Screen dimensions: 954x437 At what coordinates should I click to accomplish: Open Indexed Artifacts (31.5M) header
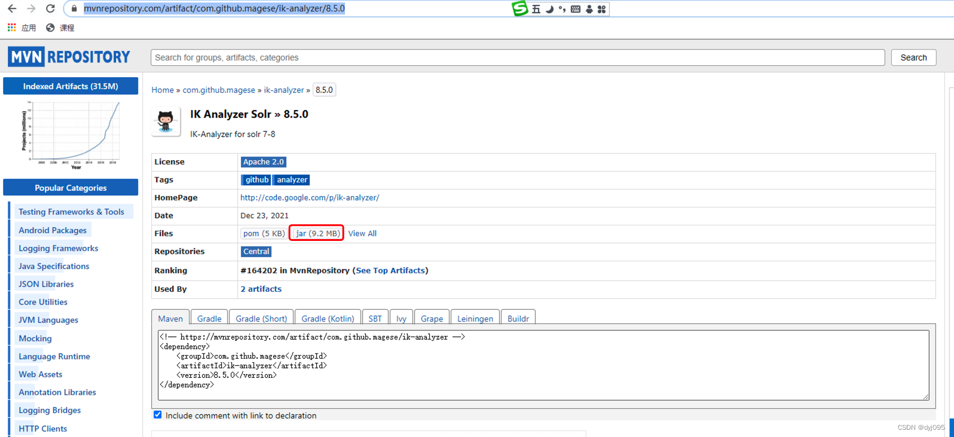click(71, 86)
